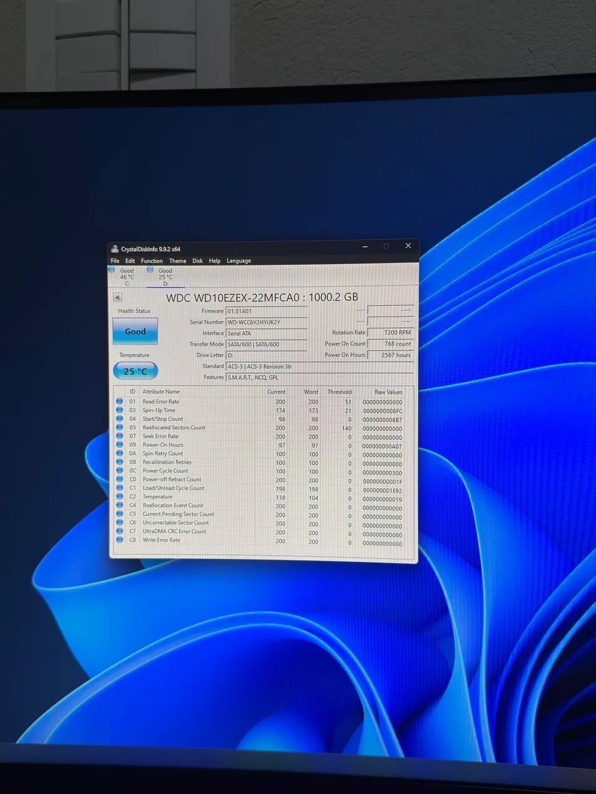The image size is (596, 794).
Task: Click the Standard field ACS-3
Action: pyautogui.click(x=320, y=367)
